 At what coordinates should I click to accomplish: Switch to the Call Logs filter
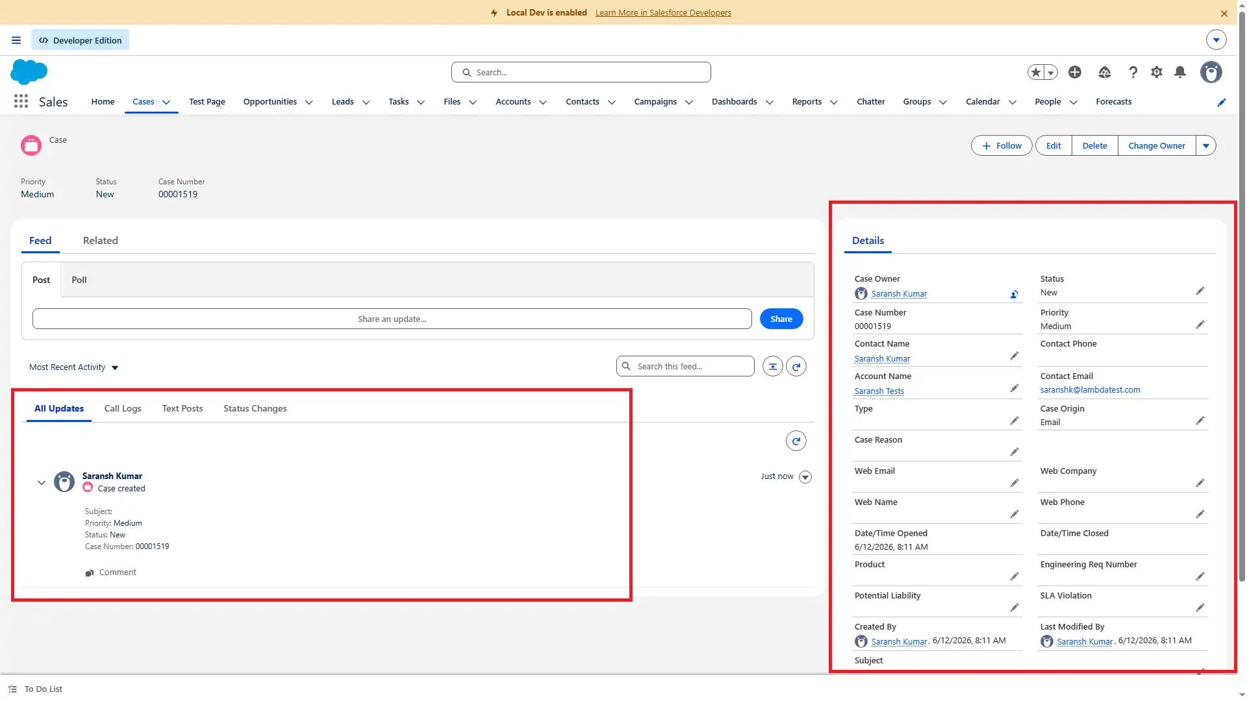[123, 409]
